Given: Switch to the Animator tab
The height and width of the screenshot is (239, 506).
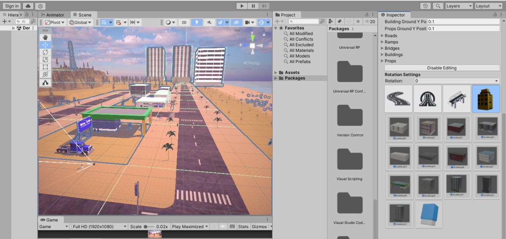Looking at the screenshot, I should (53, 15).
